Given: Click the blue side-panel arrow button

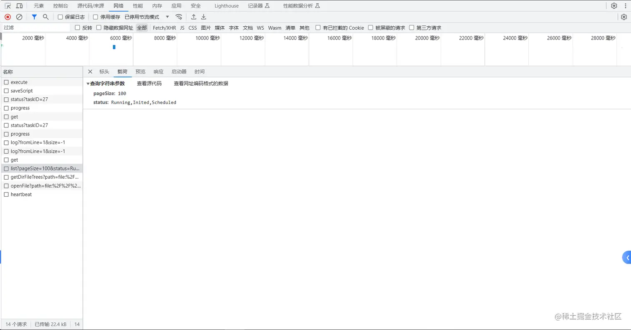Looking at the screenshot, I should pos(627,258).
